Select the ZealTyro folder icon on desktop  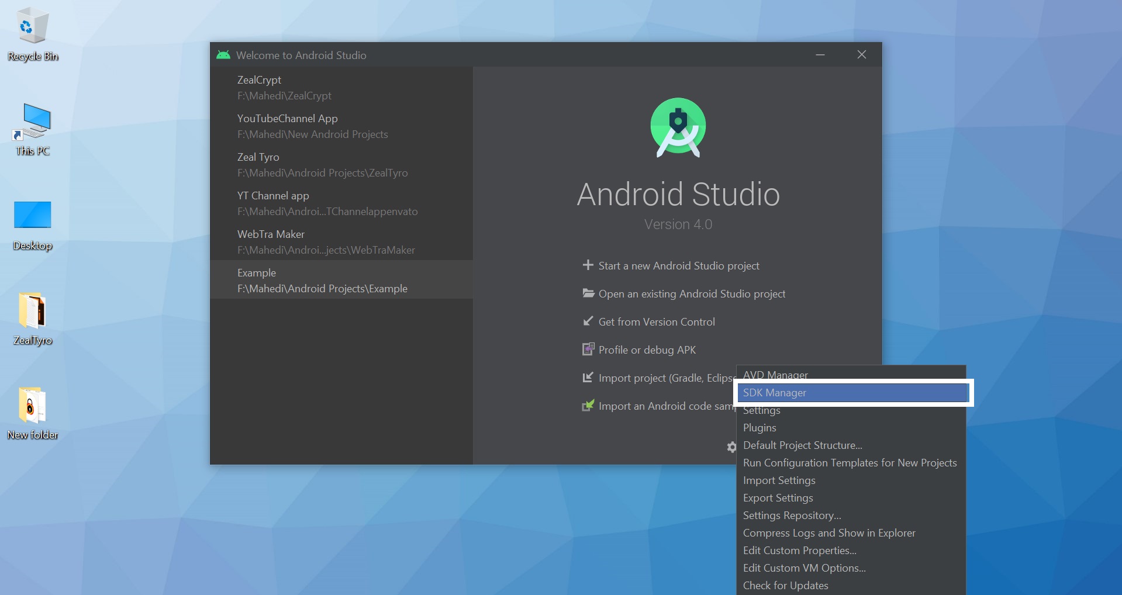33,319
